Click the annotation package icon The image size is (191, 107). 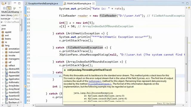6,49
